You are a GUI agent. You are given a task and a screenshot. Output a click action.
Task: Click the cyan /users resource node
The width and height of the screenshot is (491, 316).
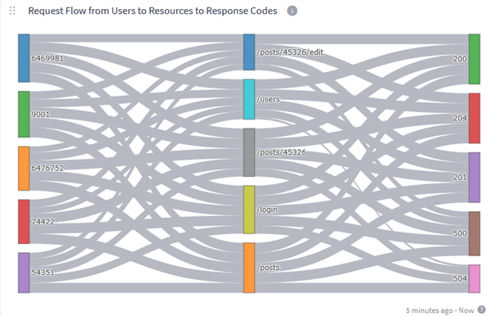[x=249, y=99]
